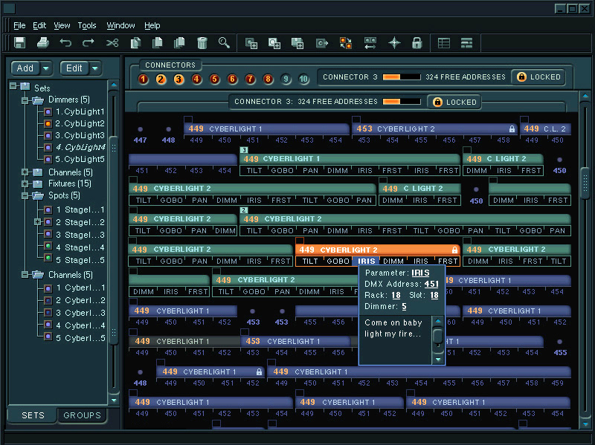The height and width of the screenshot is (445, 595).
Task: Click the Sets root folder icon
Action: coord(25,87)
